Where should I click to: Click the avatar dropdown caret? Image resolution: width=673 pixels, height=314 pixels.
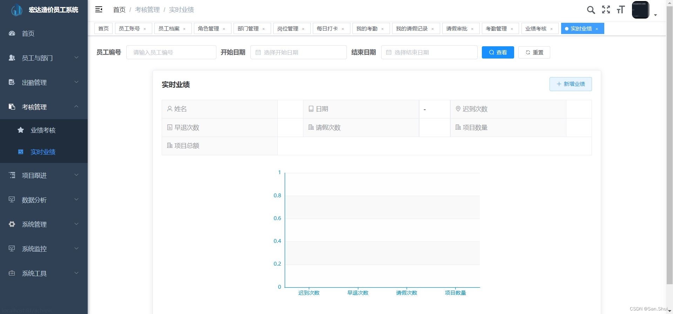(655, 15)
